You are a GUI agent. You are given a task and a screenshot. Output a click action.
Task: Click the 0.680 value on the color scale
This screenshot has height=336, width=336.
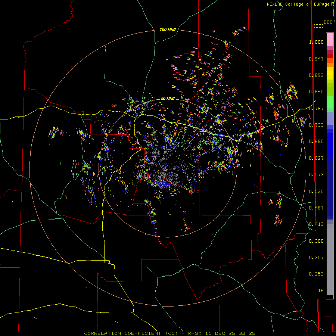(x=316, y=141)
